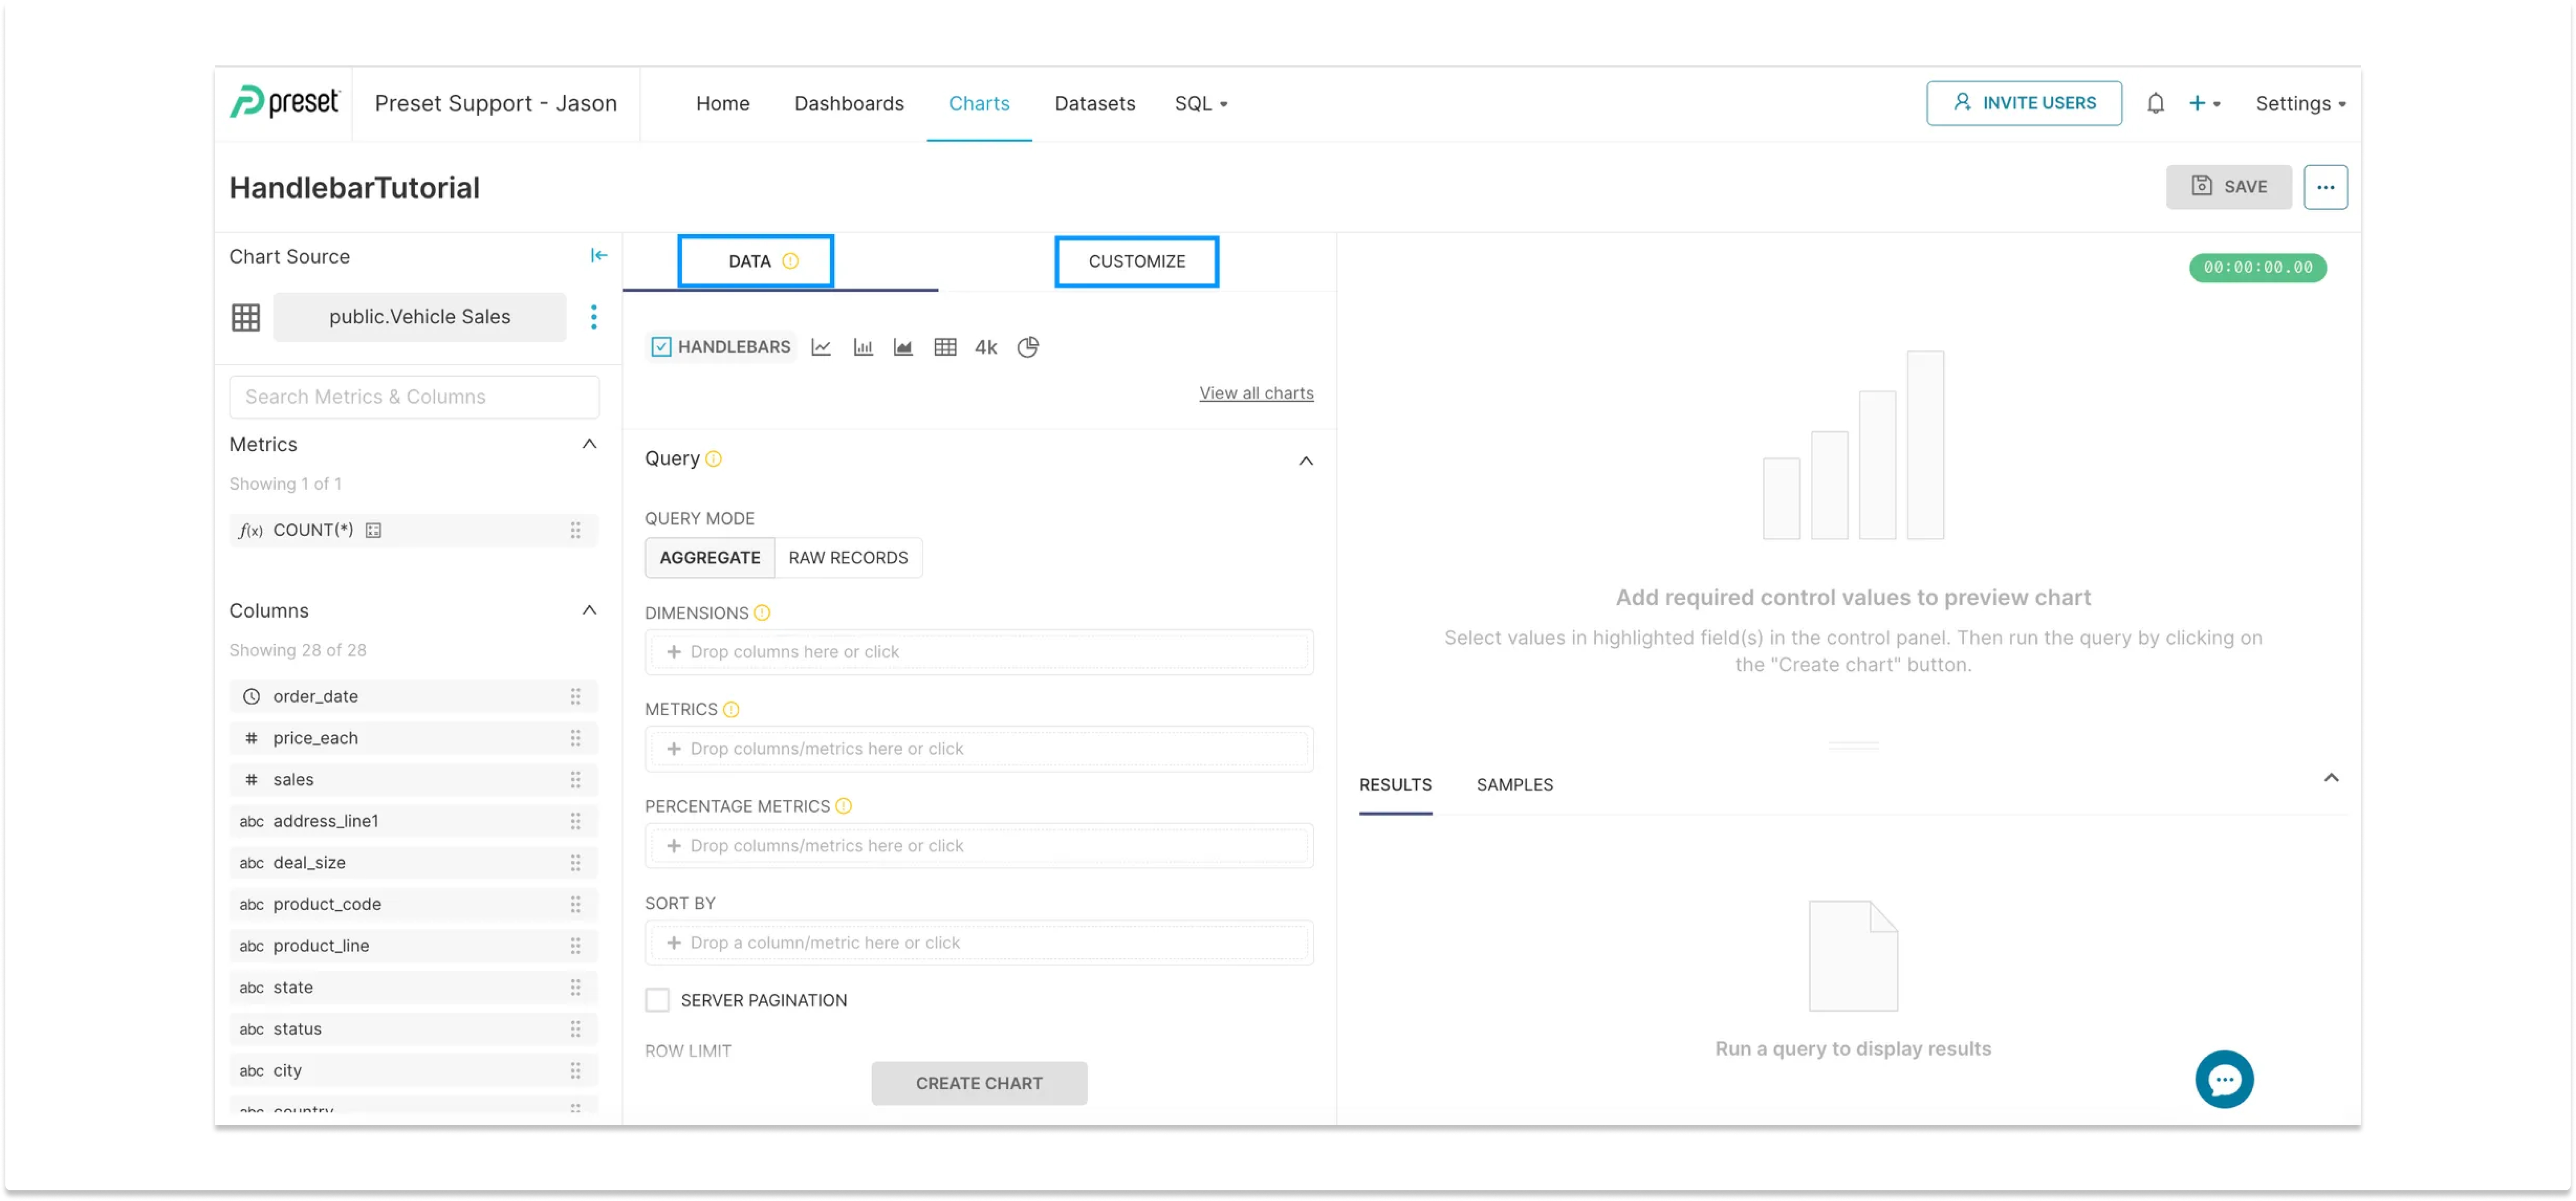Select the table chart type icon

[x=944, y=347]
